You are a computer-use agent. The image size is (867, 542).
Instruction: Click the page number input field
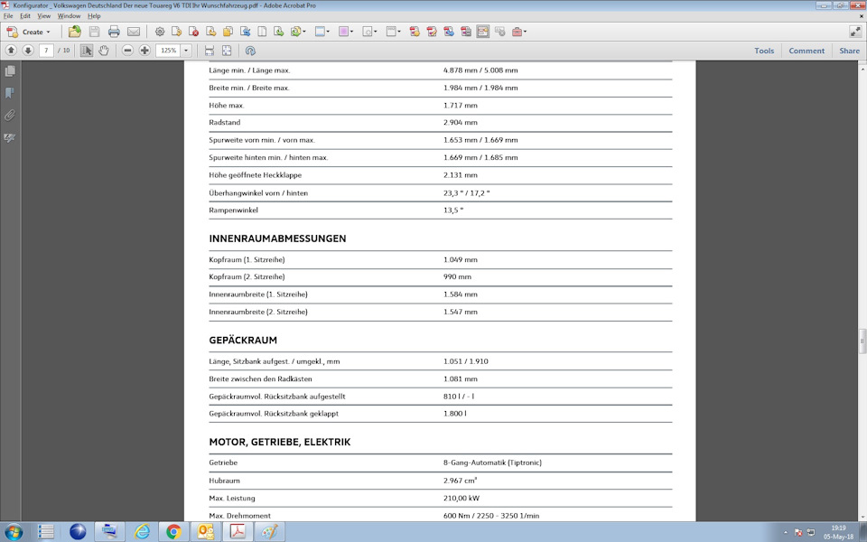click(x=46, y=51)
